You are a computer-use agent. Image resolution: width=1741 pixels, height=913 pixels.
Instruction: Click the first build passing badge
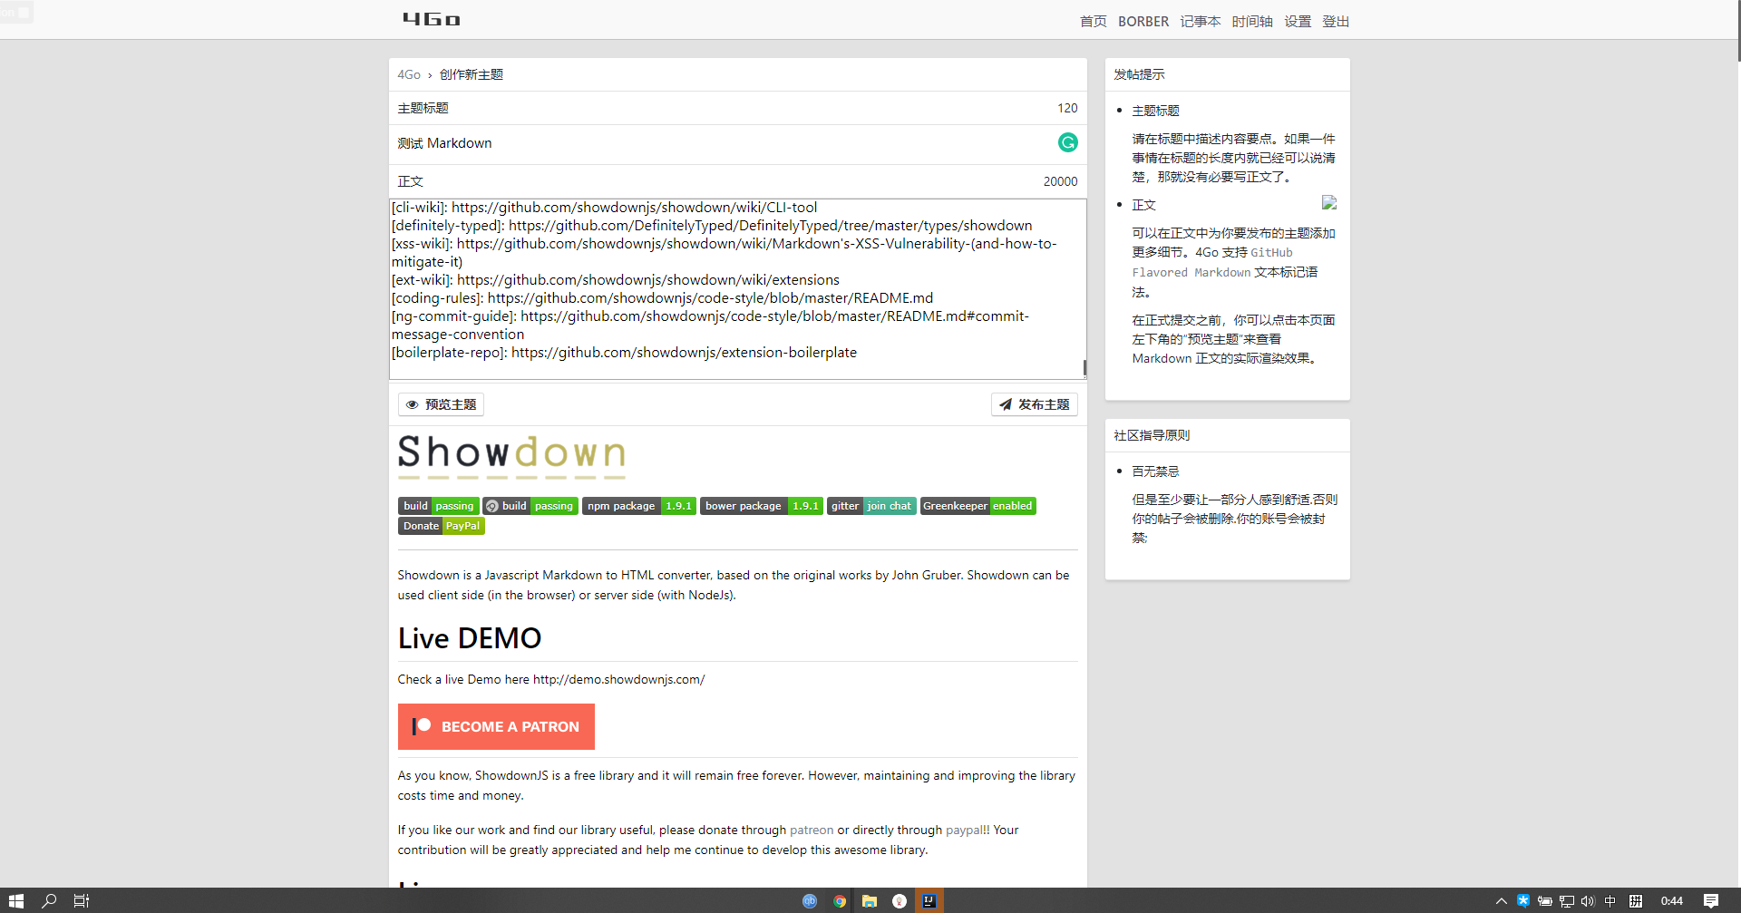click(438, 506)
